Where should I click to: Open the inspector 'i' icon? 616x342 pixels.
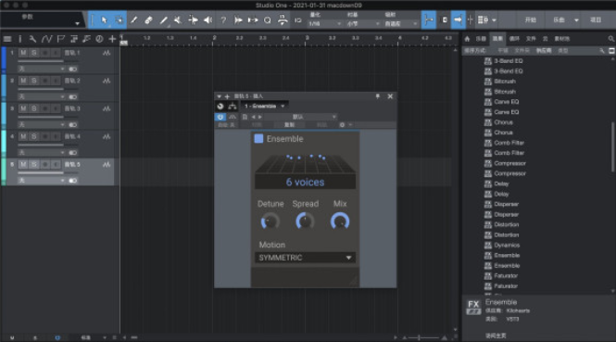click(x=20, y=39)
